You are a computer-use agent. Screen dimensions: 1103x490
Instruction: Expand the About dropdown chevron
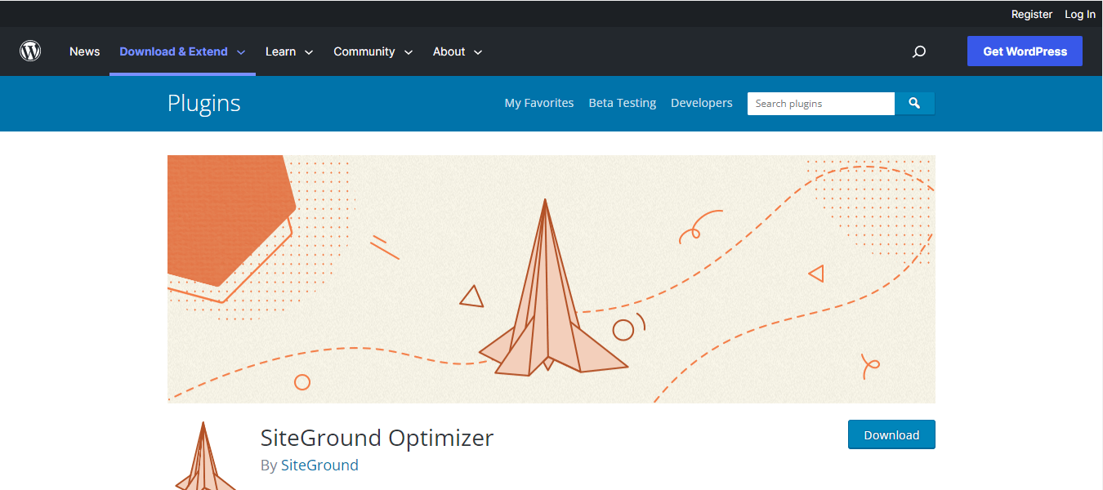tap(478, 51)
